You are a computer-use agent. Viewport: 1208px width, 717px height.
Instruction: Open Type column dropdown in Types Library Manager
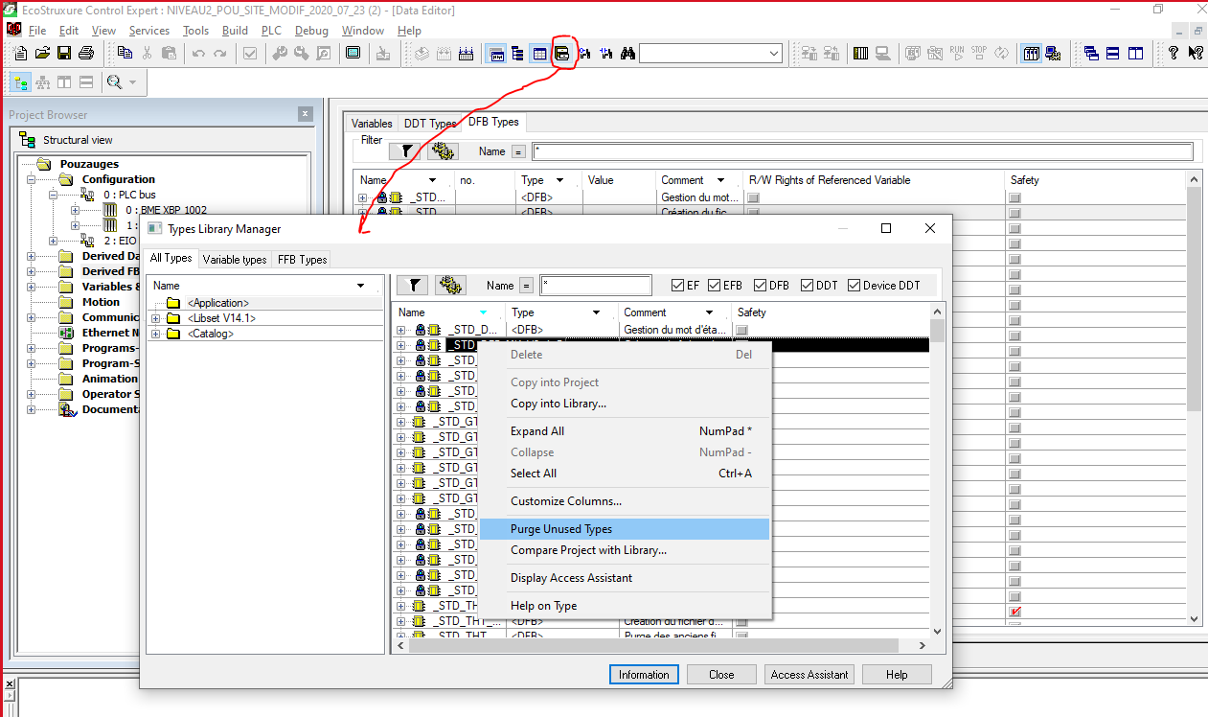(x=596, y=312)
